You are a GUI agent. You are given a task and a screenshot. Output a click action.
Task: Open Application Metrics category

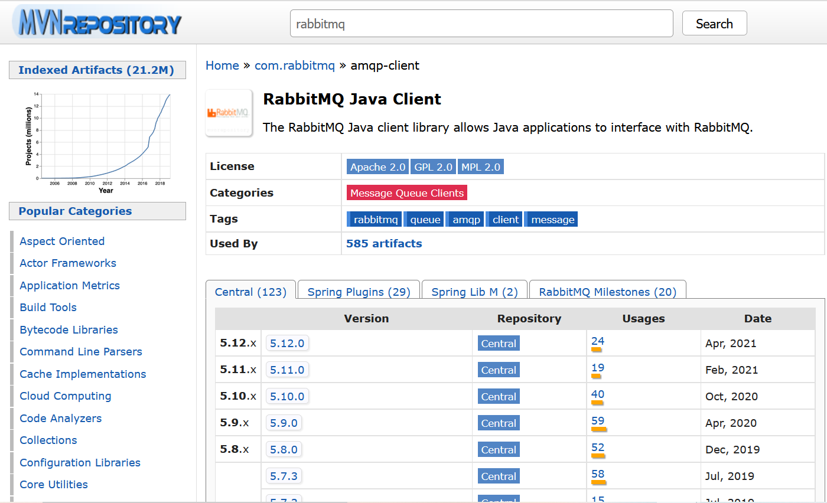coord(70,286)
